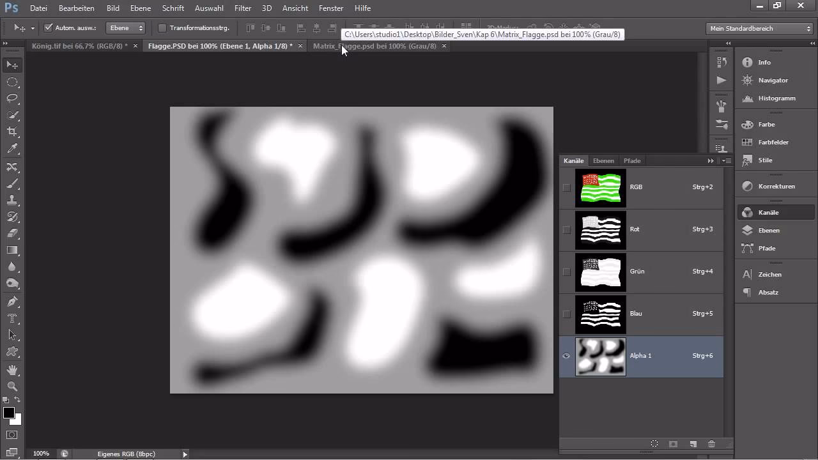Switch to the Pfade tab
The height and width of the screenshot is (460, 818).
(x=631, y=160)
